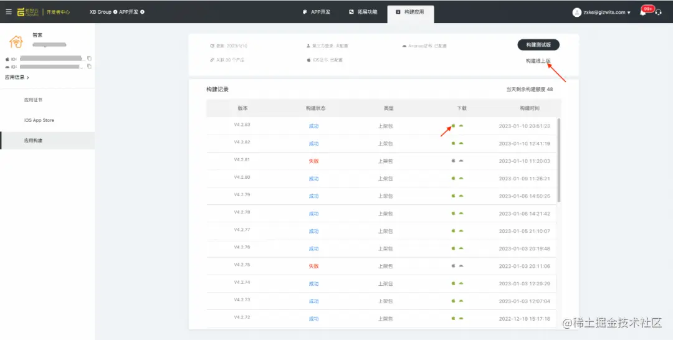Click the 构建状态 column header
The image size is (673, 340).
click(x=315, y=108)
